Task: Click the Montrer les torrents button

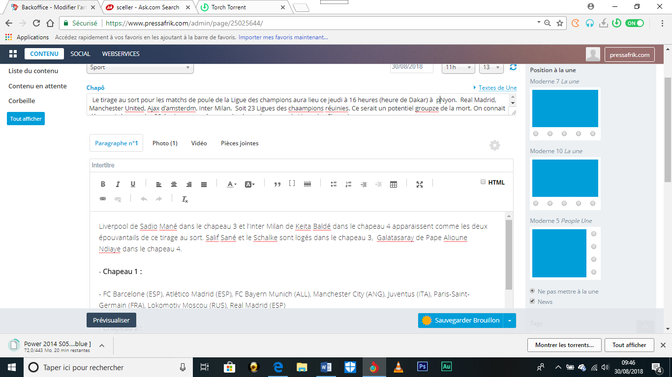Action: click(x=564, y=345)
